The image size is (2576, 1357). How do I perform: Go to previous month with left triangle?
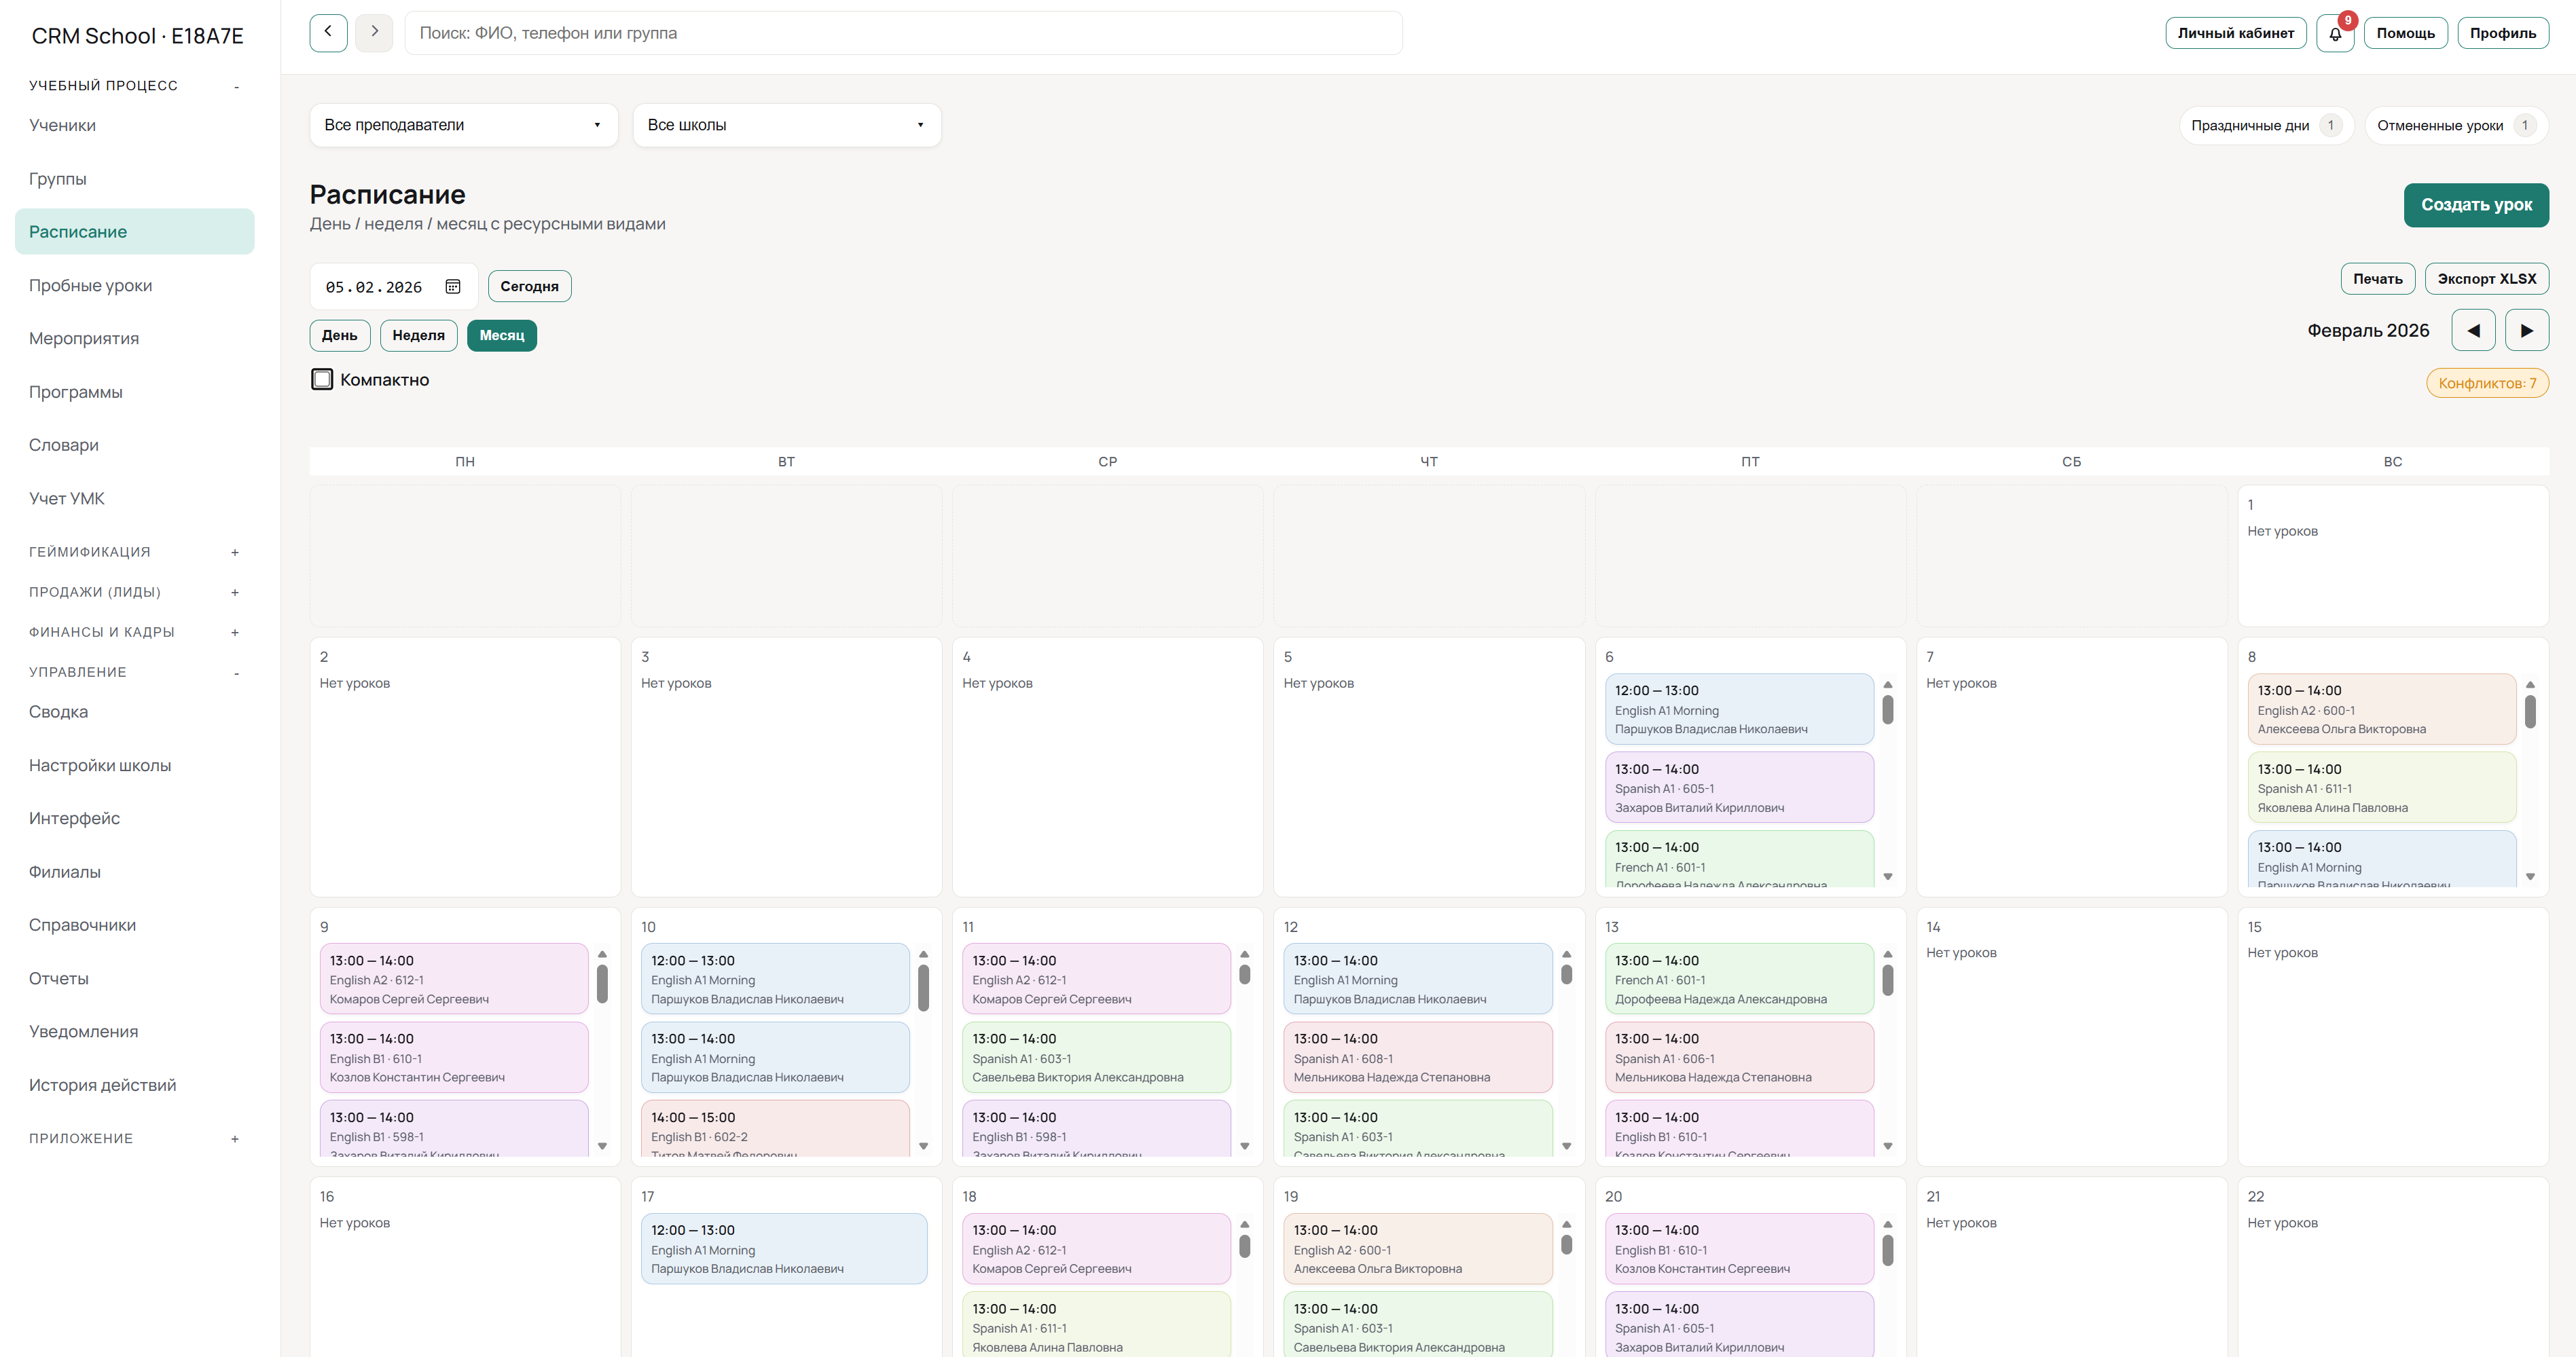coord(2473,331)
